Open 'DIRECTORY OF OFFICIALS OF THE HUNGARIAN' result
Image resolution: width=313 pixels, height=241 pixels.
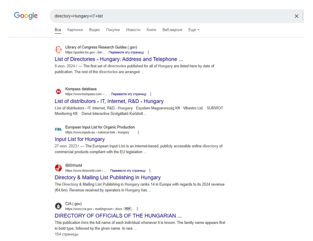[x=118, y=216]
